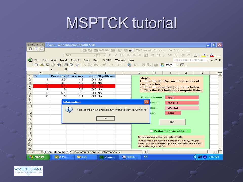Click the year field showing 2007
The height and width of the screenshot is (182, 243).
(x=173, y=113)
